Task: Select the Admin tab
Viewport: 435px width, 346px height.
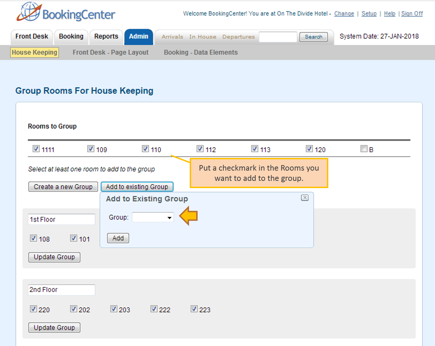Action: click(x=139, y=37)
